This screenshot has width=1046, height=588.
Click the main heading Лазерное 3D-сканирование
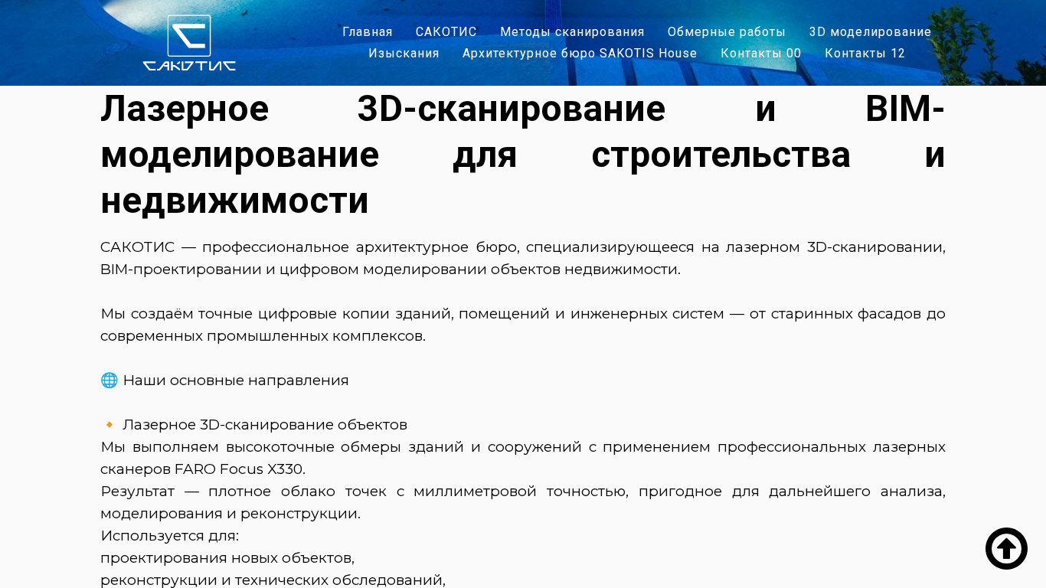523,155
